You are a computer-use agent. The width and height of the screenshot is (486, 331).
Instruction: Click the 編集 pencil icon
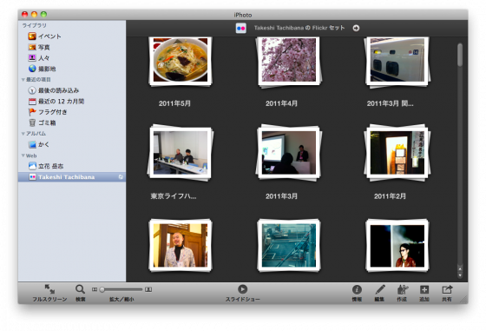[x=380, y=289]
